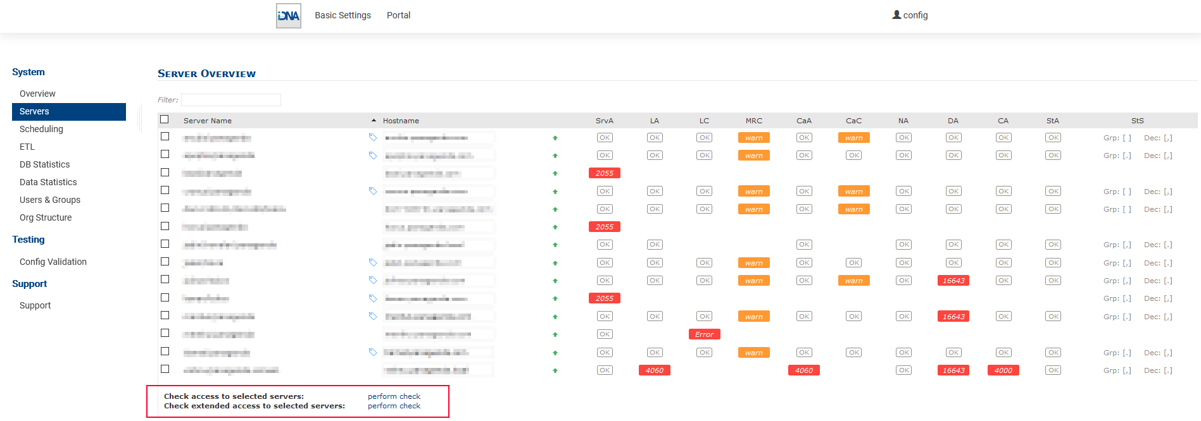Click the tag icon in the first server row
This screenshot has width=1201, height=421.
tap(373, 137)
